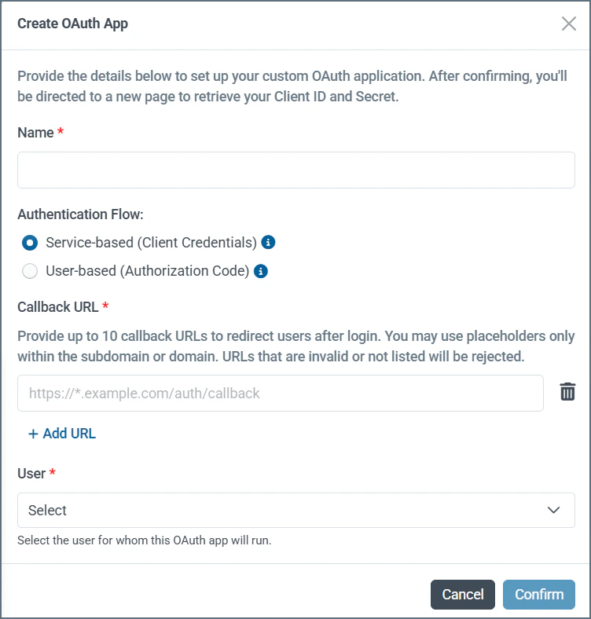
Task: Open info icon next to User-based flow
Action: (x=261, y=271)
